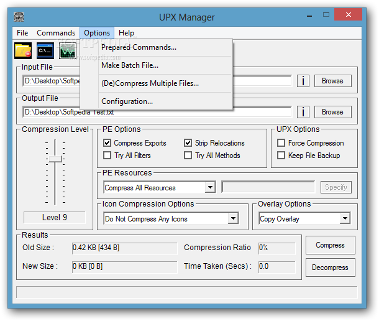Click the Input File path field
379x321 pixels.
coord(157,81)
